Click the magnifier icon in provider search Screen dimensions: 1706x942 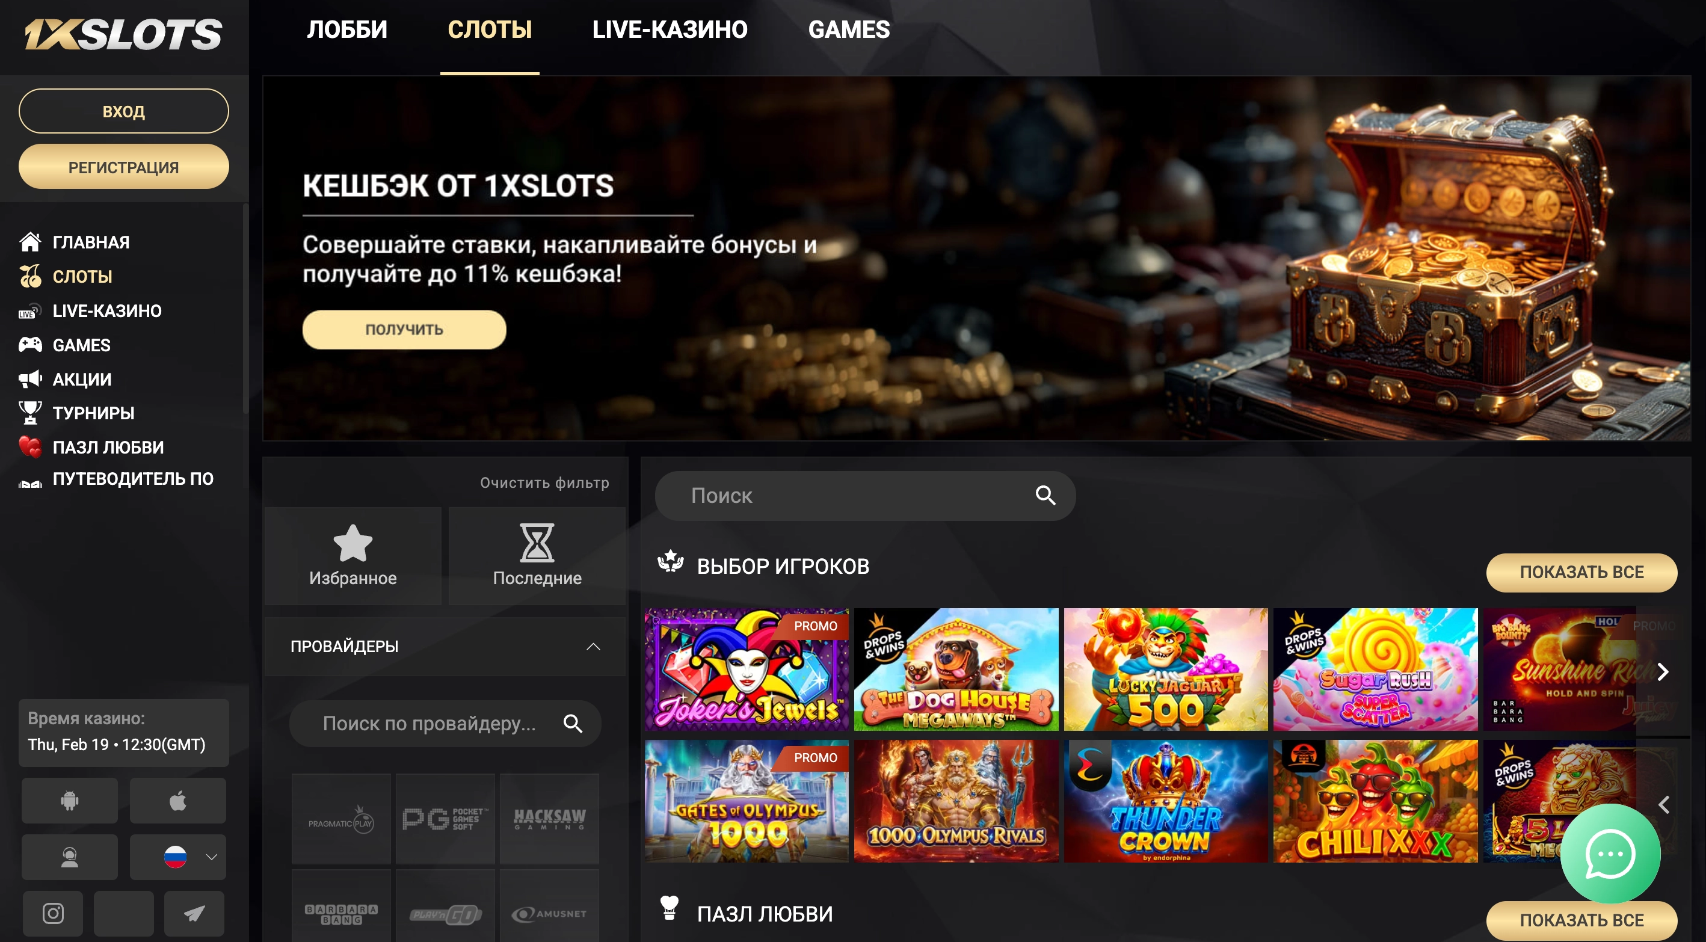click(x=573, y=724)
